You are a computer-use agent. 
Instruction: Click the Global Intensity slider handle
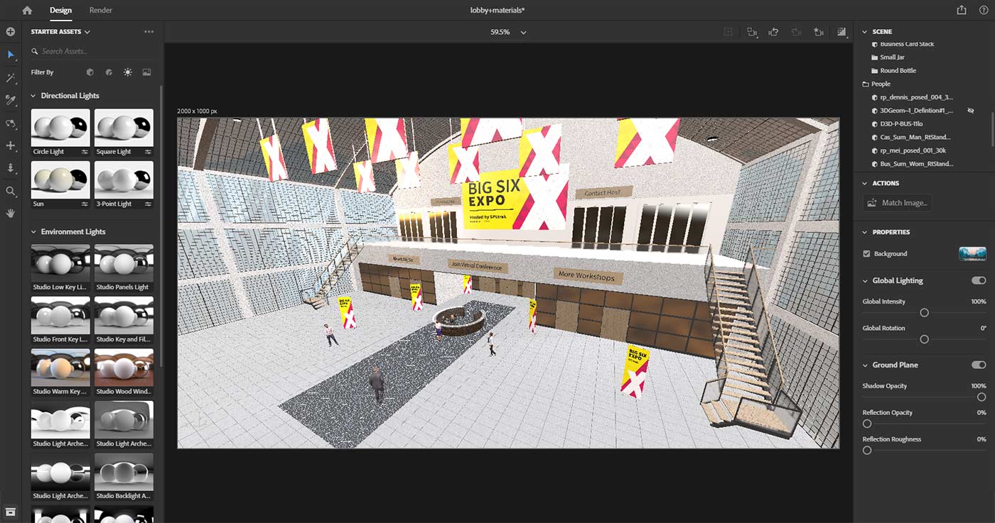click(924, 313)
